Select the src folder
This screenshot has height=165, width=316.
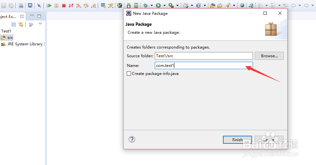pos(7,38)
